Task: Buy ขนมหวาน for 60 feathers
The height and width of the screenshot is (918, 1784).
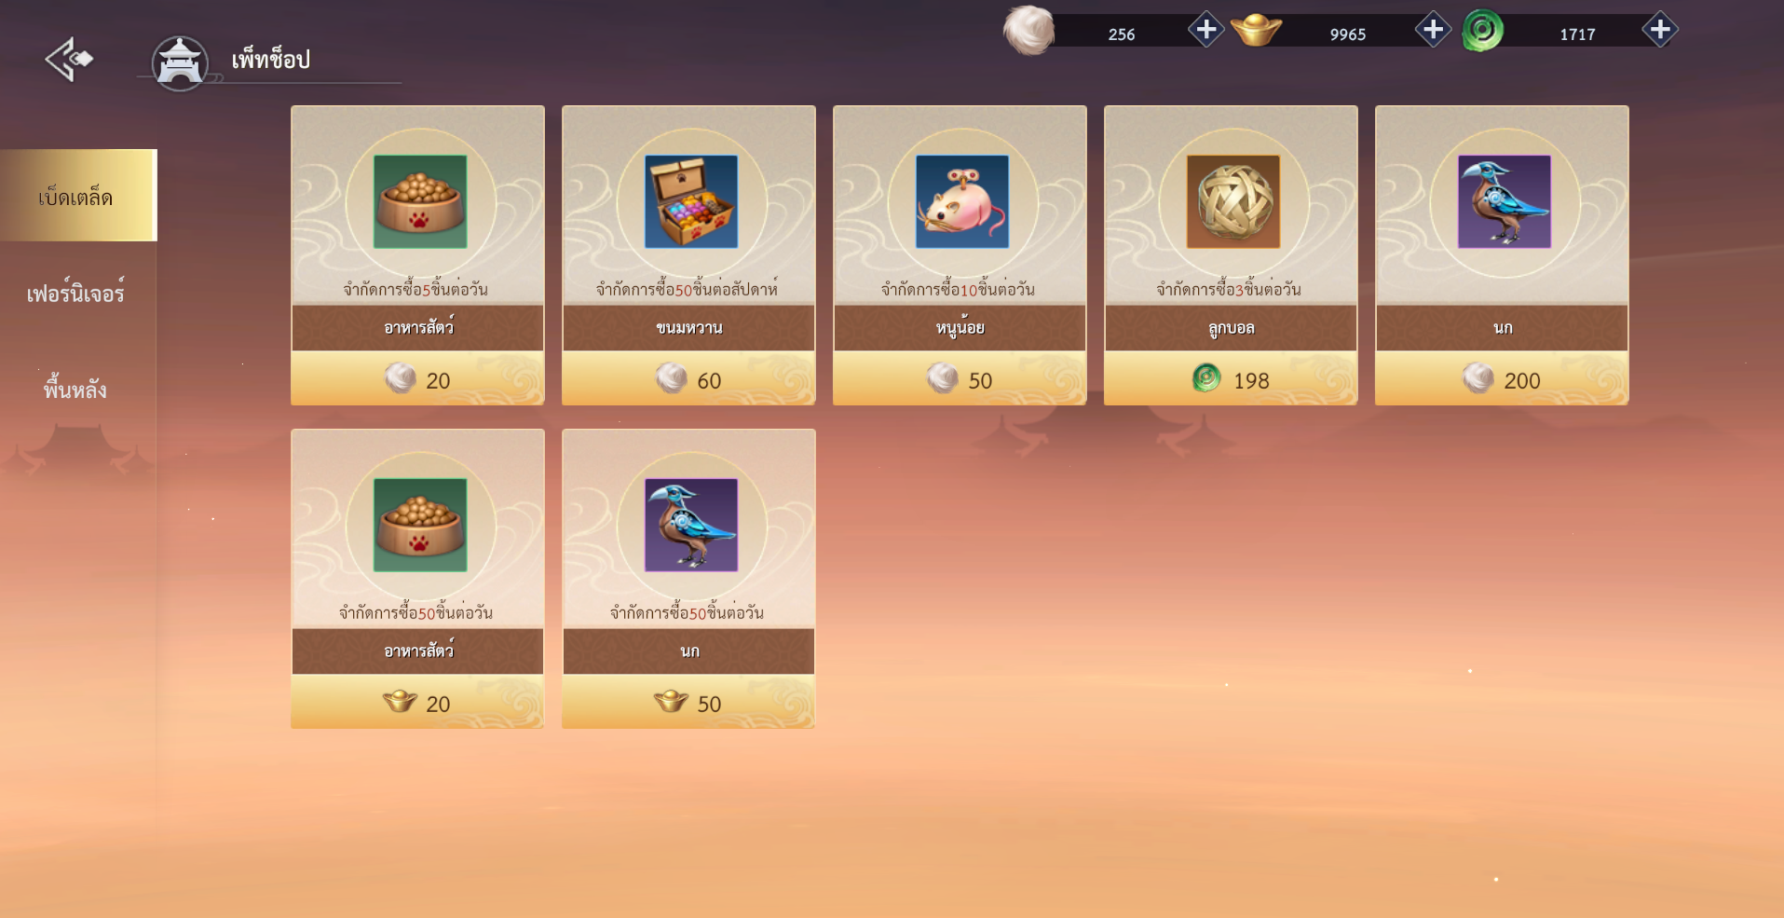Action: pos(688,378)
